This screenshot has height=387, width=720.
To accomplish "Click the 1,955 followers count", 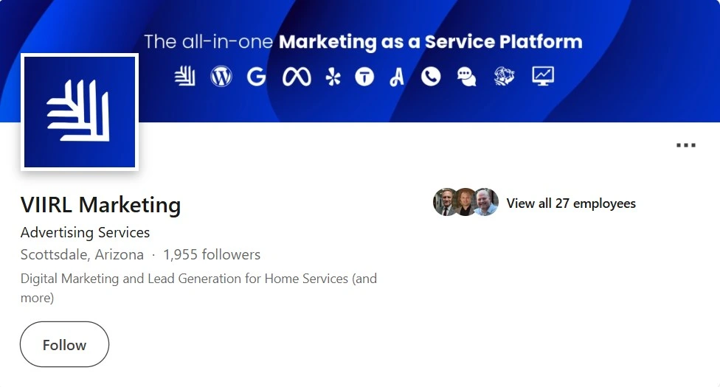I will pyautogui.click(x=212, y=254).
